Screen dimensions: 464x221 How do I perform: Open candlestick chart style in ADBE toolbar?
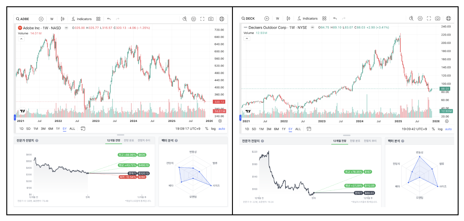[x=63, y=19]
